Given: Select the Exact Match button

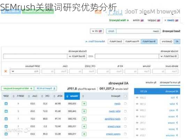Looking at the screenshot, I should coord(116,41).
